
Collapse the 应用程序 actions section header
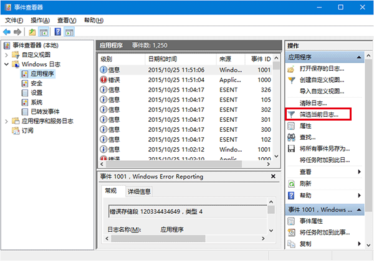(x=358, y=57)
